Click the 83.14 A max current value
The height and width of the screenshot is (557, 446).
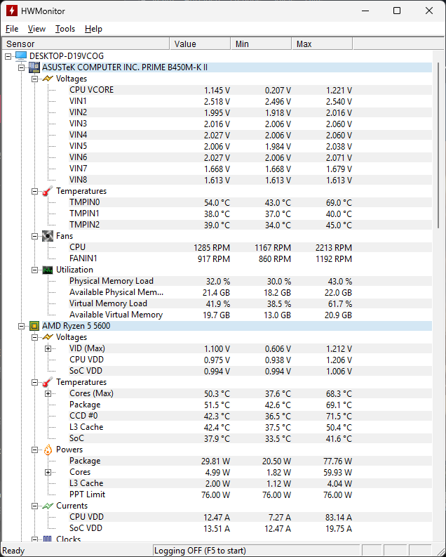tap(339, 517)
